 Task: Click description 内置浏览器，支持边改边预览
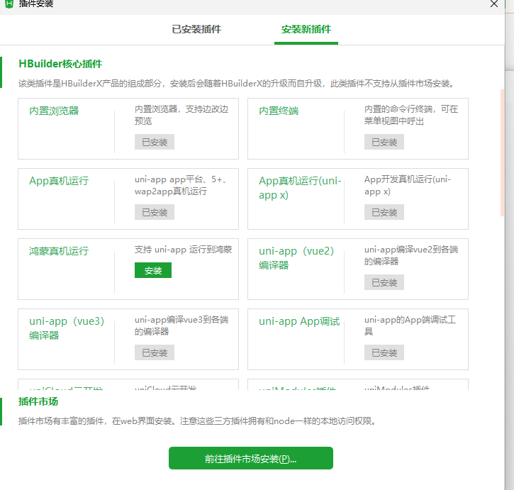pos(181,115)
